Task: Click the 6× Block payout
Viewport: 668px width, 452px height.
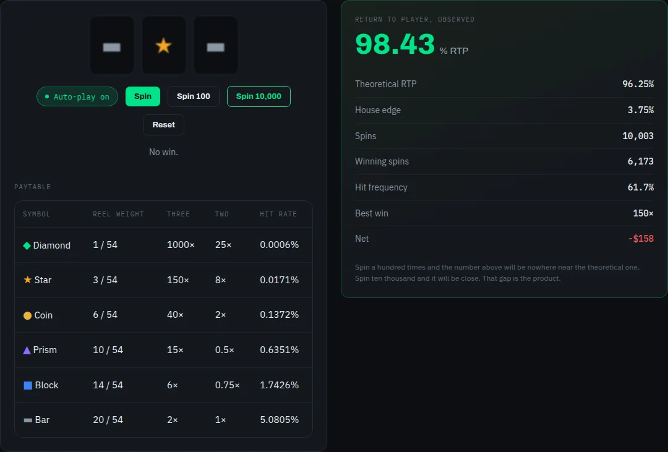Action: tap(172, 385)
